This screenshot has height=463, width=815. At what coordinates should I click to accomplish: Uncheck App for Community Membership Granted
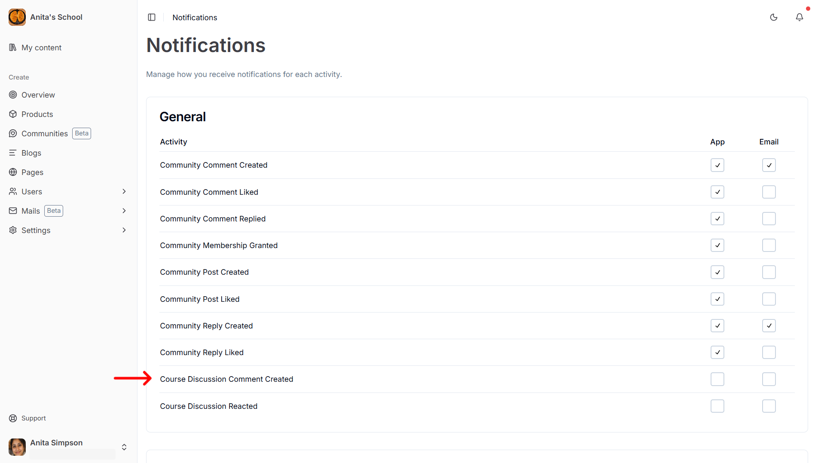pyautogui.click(x=717, y=245)
